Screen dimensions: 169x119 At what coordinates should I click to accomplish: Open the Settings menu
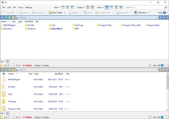29,8
